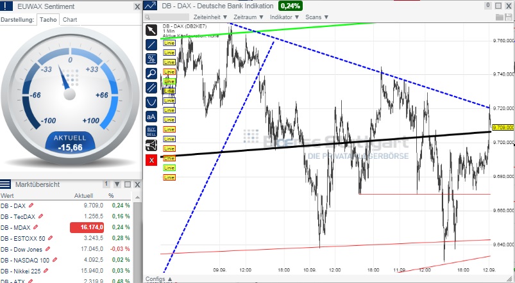Click the floppy disk save icon
515x283 pixels.
coord(508,17)
